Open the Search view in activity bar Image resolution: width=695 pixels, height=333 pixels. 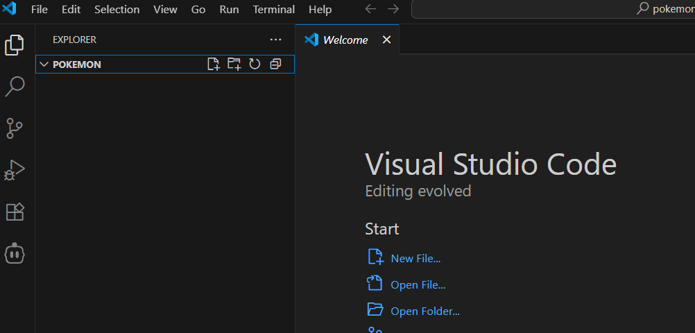14,87
